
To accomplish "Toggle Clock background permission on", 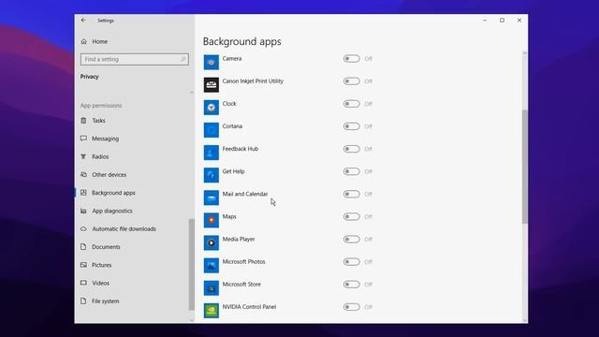I will coord(352,104).
